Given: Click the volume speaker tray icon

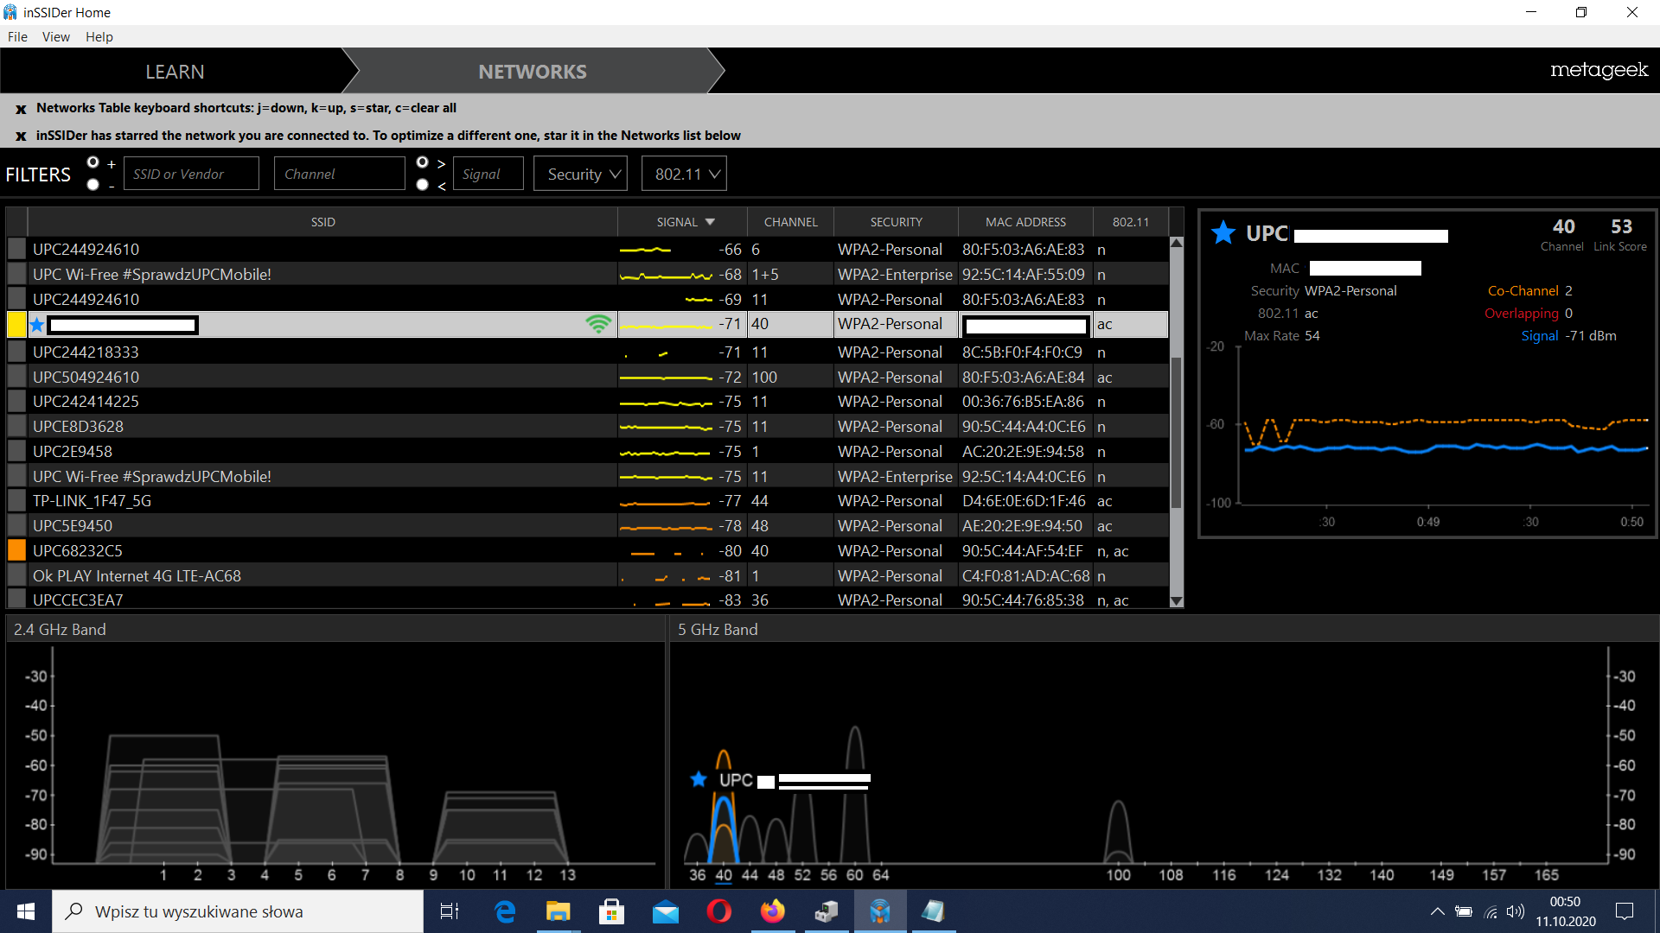Looking at the screenshot, I should pyautogui.click(x=1516, y=911).
